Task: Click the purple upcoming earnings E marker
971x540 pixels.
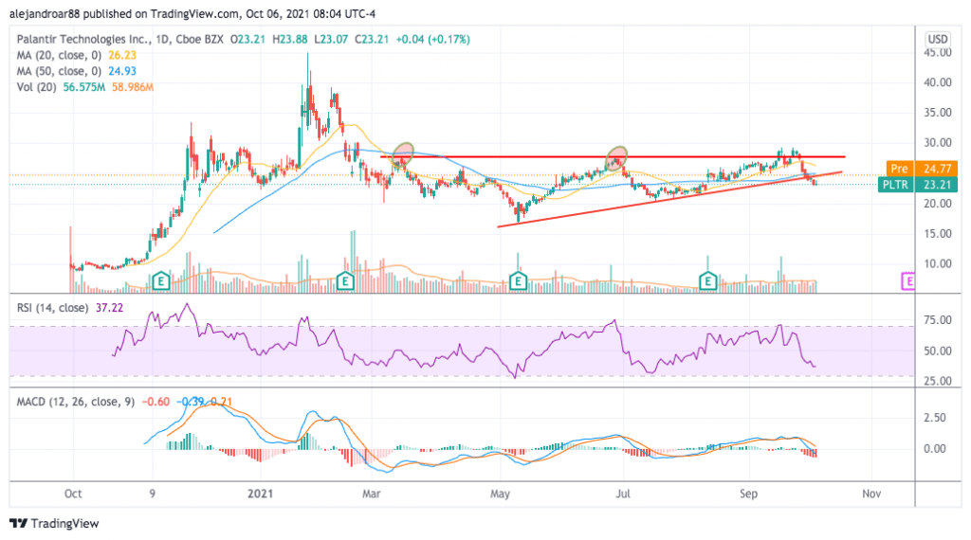Action: point(907,281)
